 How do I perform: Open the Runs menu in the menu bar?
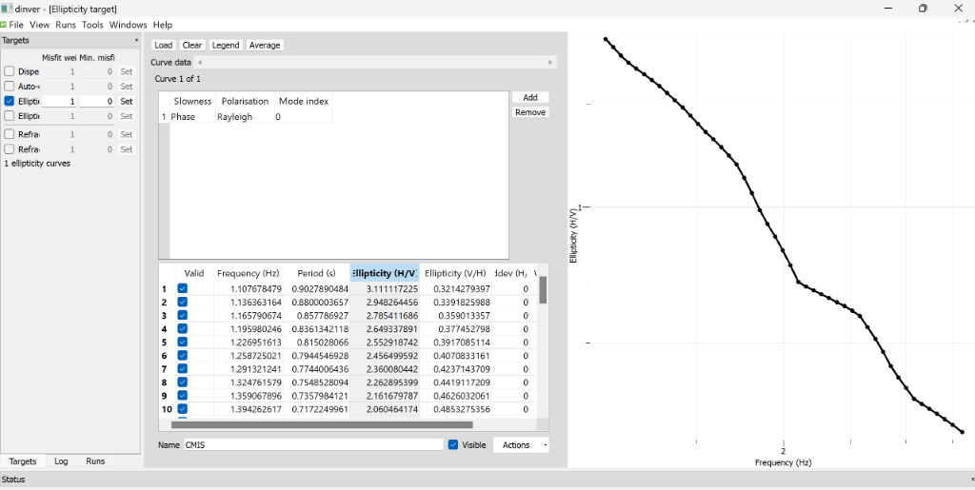(66, 25)
